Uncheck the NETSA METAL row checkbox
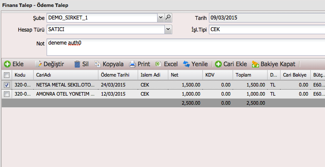325x167 pixels. [6, 85]
